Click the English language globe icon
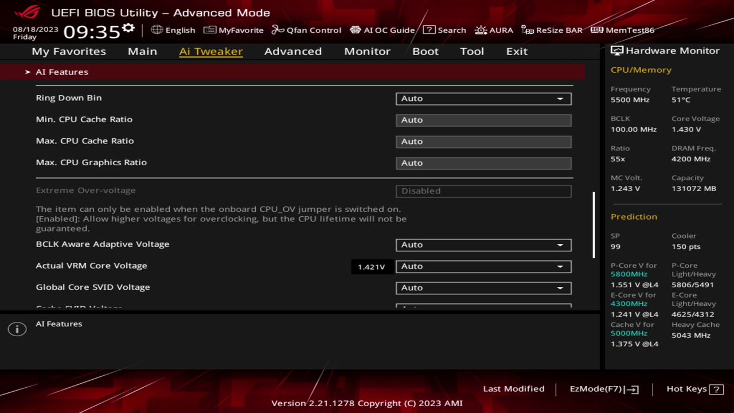 157,30
